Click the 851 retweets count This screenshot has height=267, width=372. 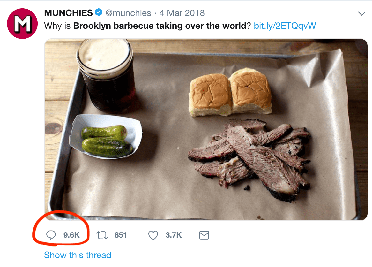point(121,235)
